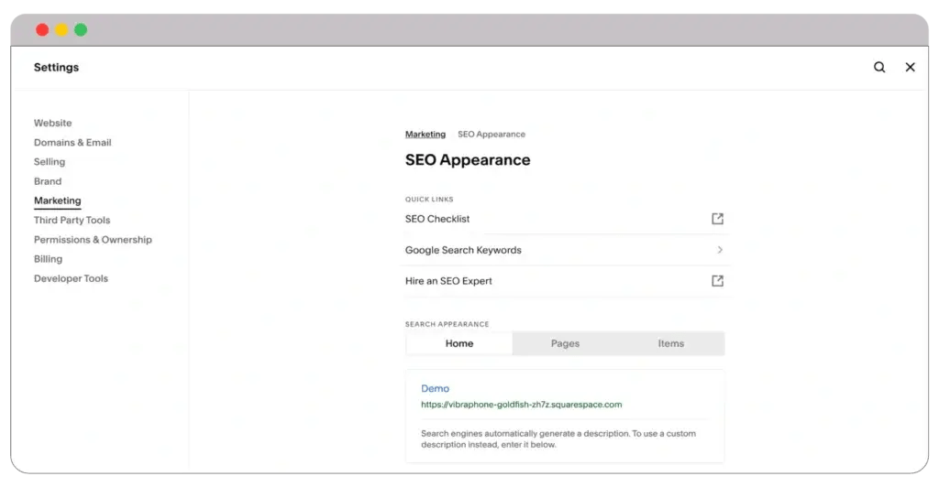The width and height of the screenshot is (939, 487).
Task: Select the Home search appearance tab
Action: coord(459,343)
